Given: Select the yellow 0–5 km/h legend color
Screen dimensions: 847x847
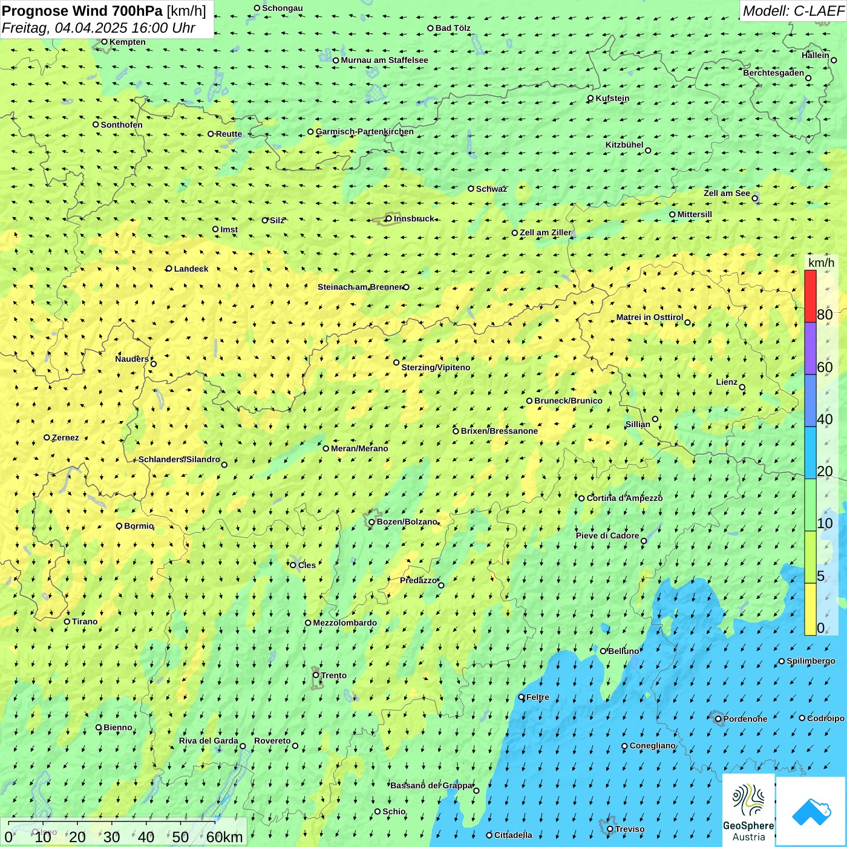Looking at the screenshot, I should pyautogui.click(x=810, y=609).
